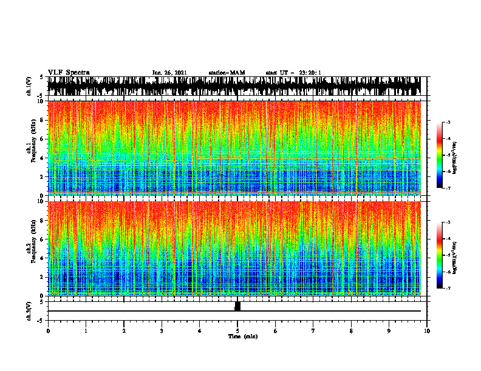The width and height of the screenshot is (481, 371).
Task: Click the ch.3(V) axis label
Action: 29,311
